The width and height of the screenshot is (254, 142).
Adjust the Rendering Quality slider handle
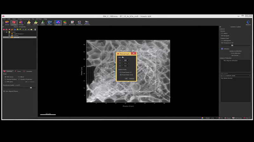pos(31,88)
